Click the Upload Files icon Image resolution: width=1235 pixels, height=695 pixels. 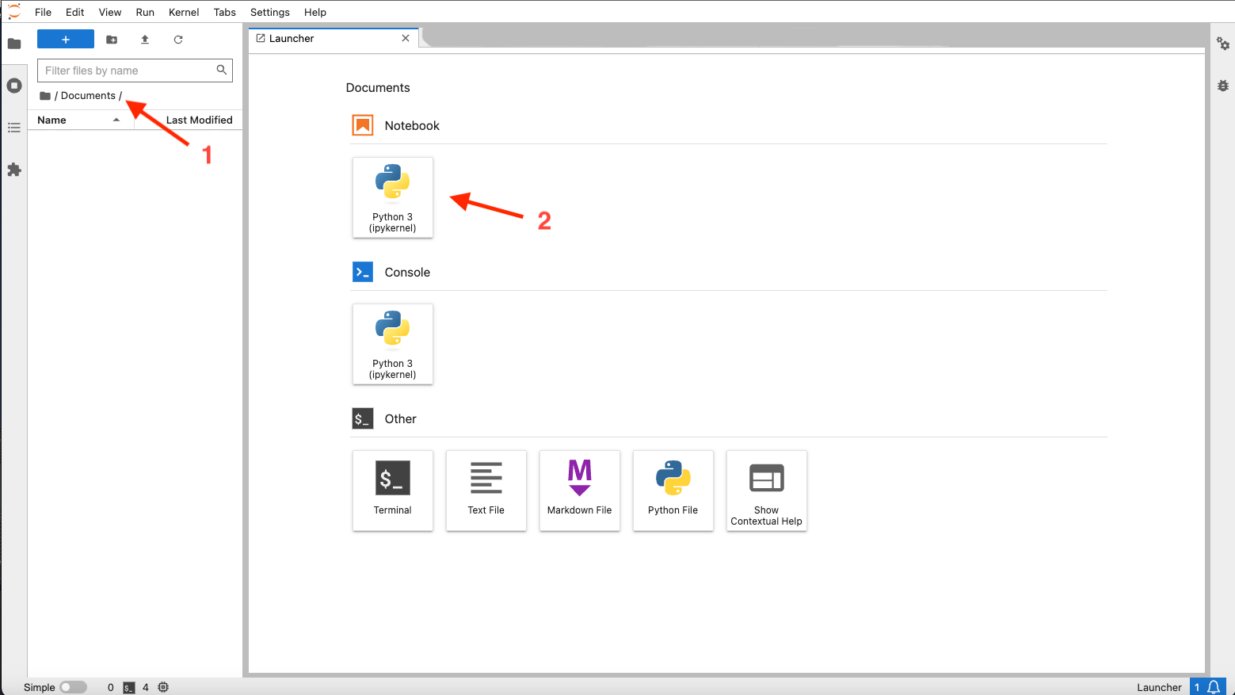pos(145,40)
